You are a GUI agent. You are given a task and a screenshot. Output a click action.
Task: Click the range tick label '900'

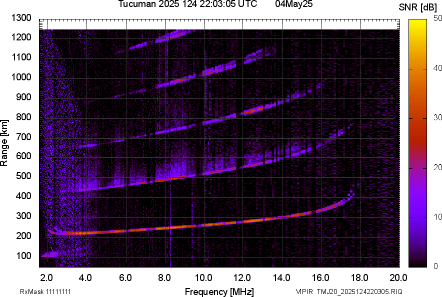(x=23, y=97)
